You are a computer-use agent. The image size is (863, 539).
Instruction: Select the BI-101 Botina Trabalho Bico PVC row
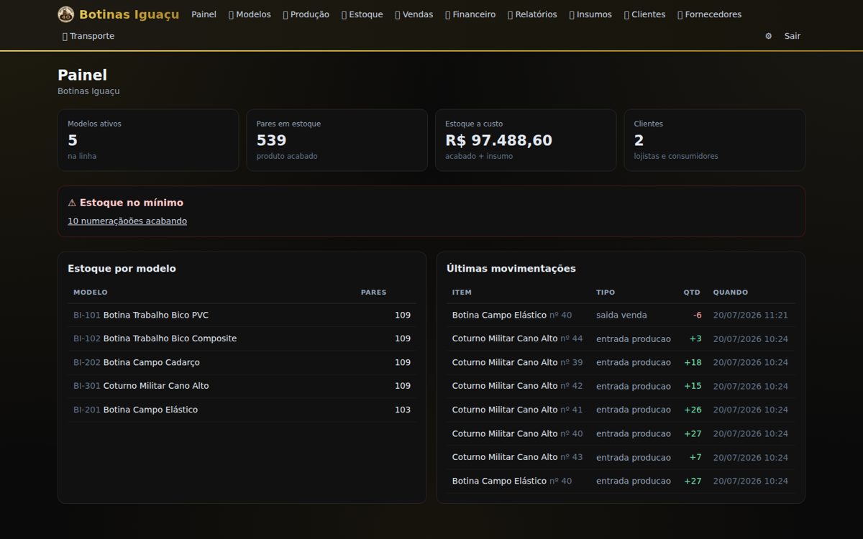tap(242, 315)
